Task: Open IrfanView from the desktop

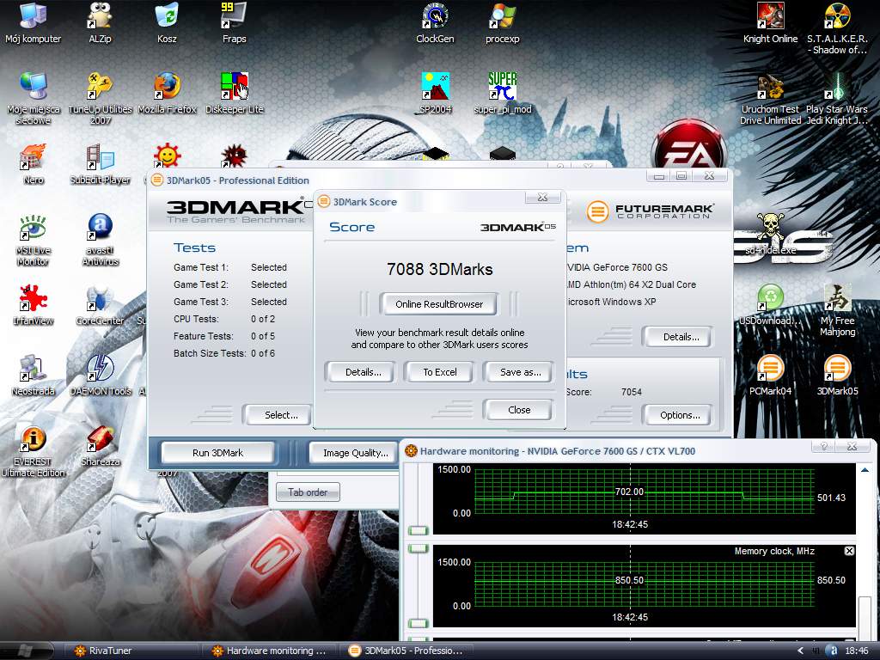Action: [x=34, y=306]
